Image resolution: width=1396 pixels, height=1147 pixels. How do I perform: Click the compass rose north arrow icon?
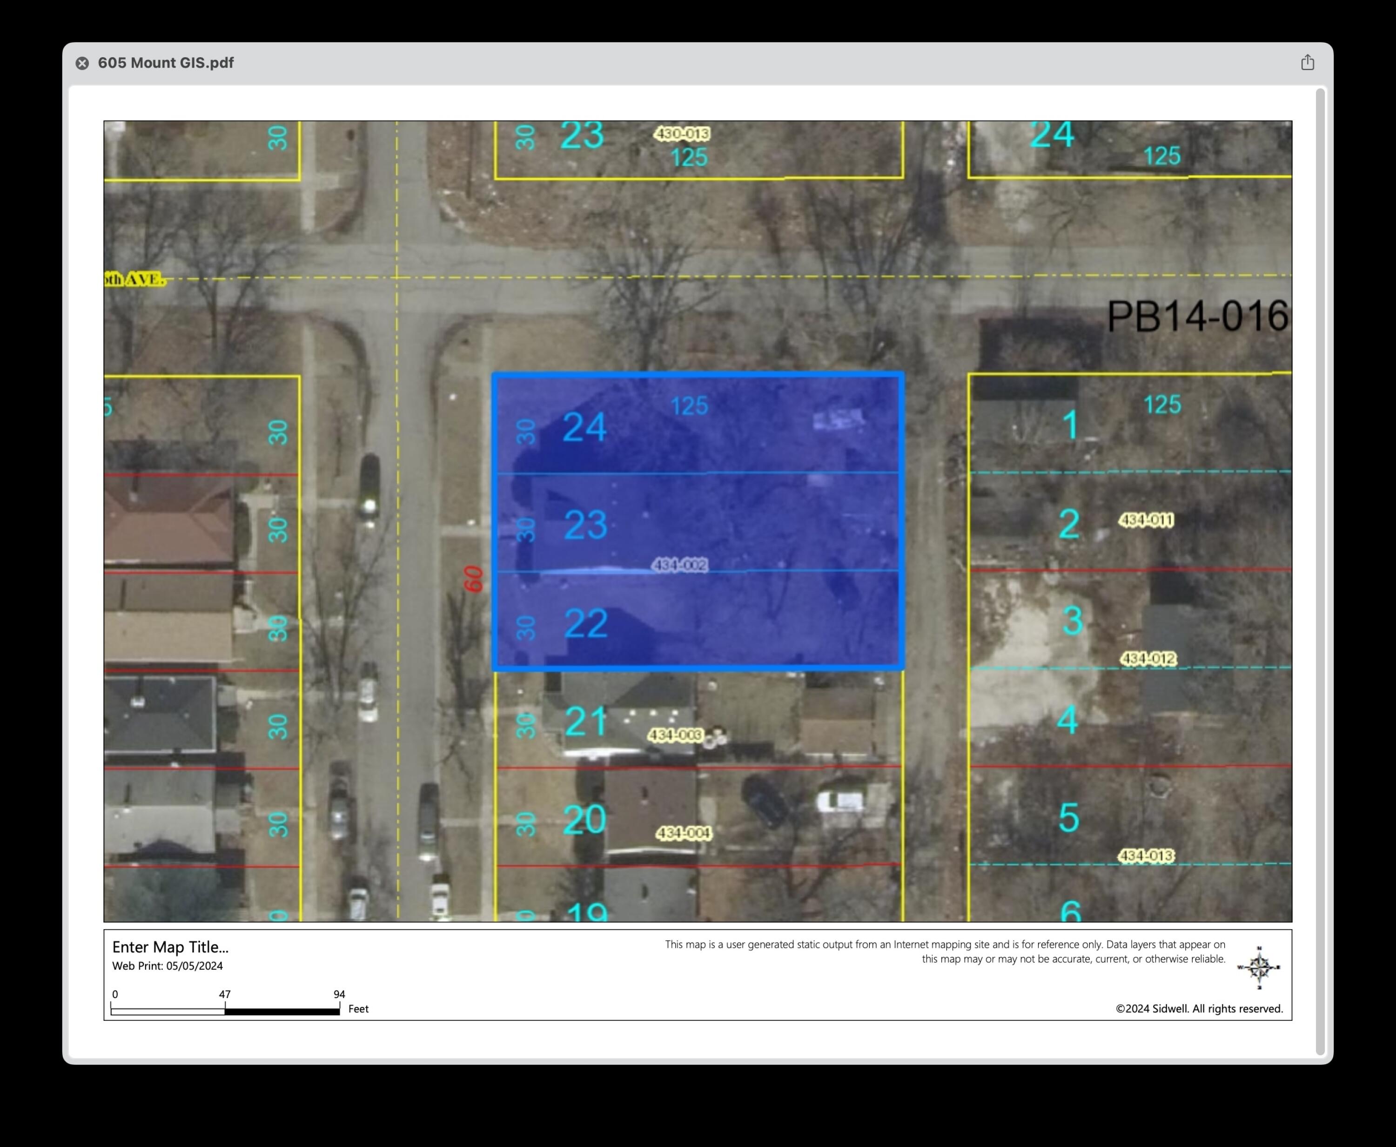[x=1259, y=967]
